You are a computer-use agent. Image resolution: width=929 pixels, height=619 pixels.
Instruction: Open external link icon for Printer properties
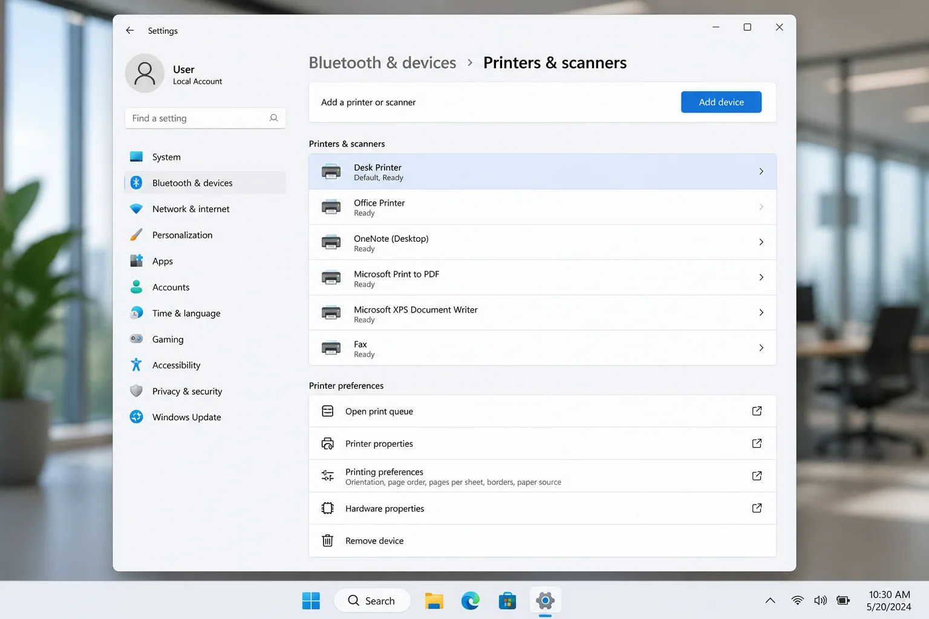click(757, 444)
